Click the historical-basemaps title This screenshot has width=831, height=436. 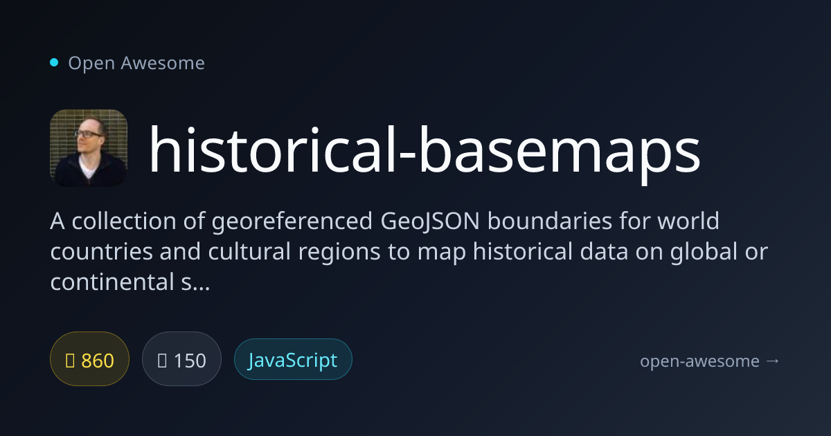pyautogui.click(x=424, y=152)
